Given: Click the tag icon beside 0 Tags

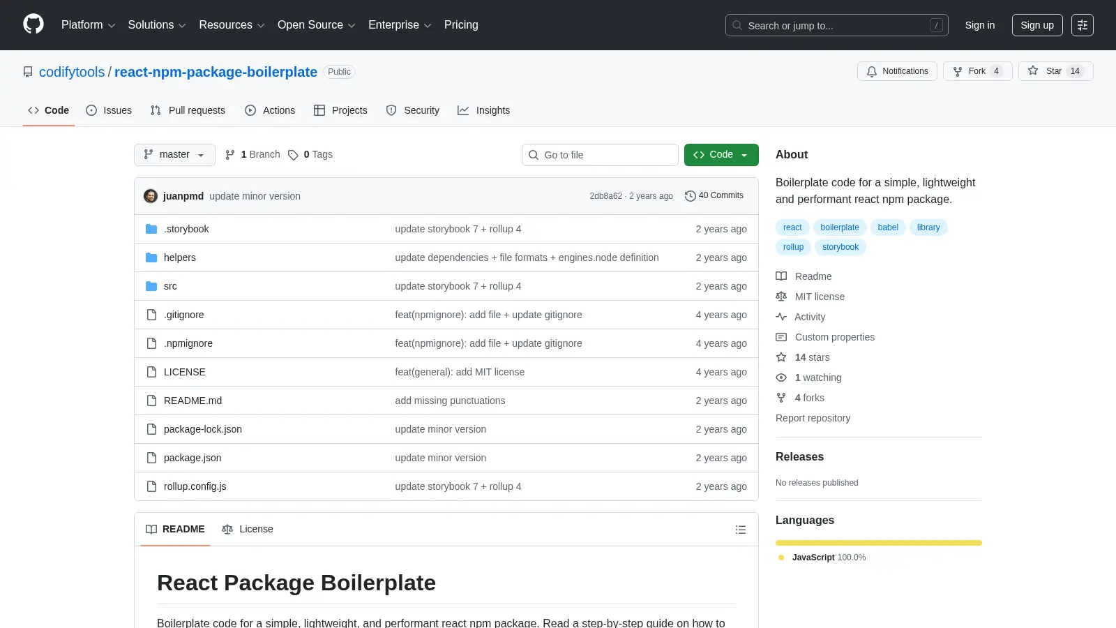Looking at the screenshot, I should (293, 155).
